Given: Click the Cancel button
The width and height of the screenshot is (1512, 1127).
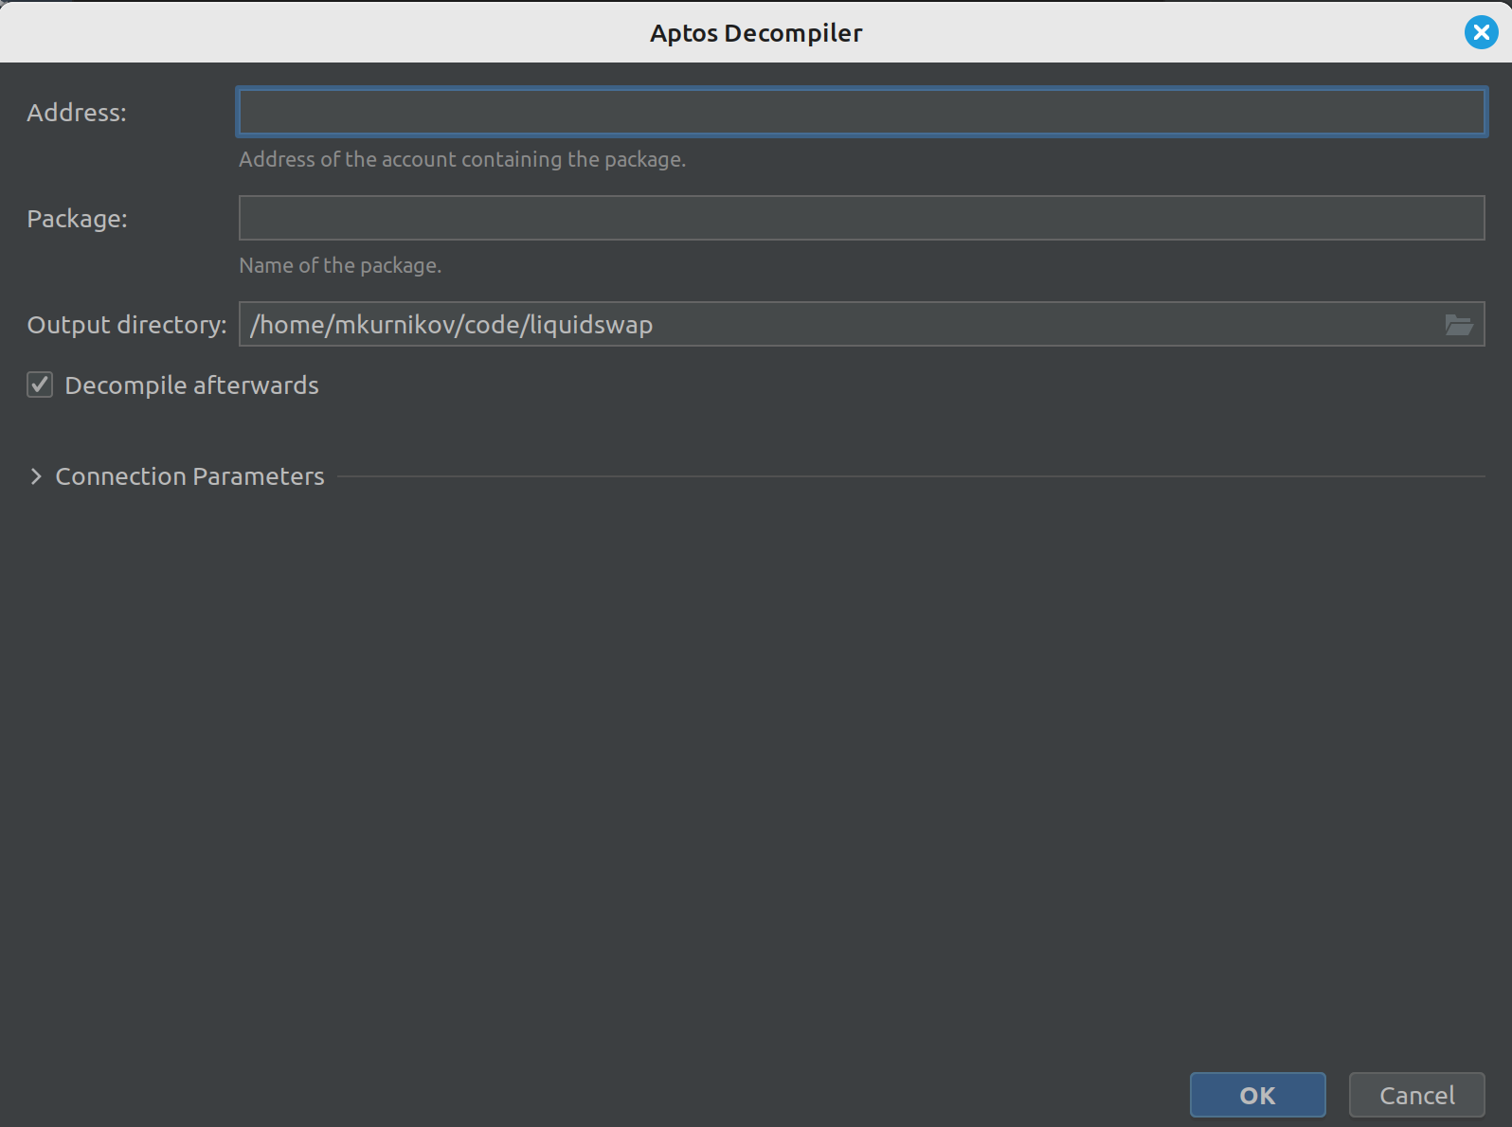Looking at the screenshot, I should (x=1416, y=1095).
